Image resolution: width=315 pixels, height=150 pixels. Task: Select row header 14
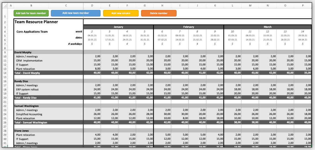(x=5, y=73)
